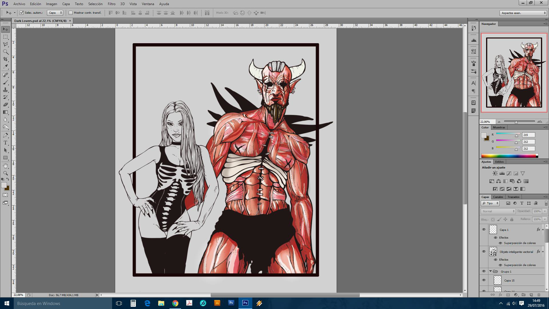This screenshot has height=309, width=549.
Task: Toggle the Selec. autom. checkbox
Action: pos(22,13)
